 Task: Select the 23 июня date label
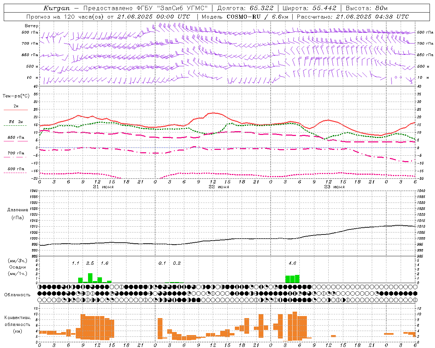point(334,187)
